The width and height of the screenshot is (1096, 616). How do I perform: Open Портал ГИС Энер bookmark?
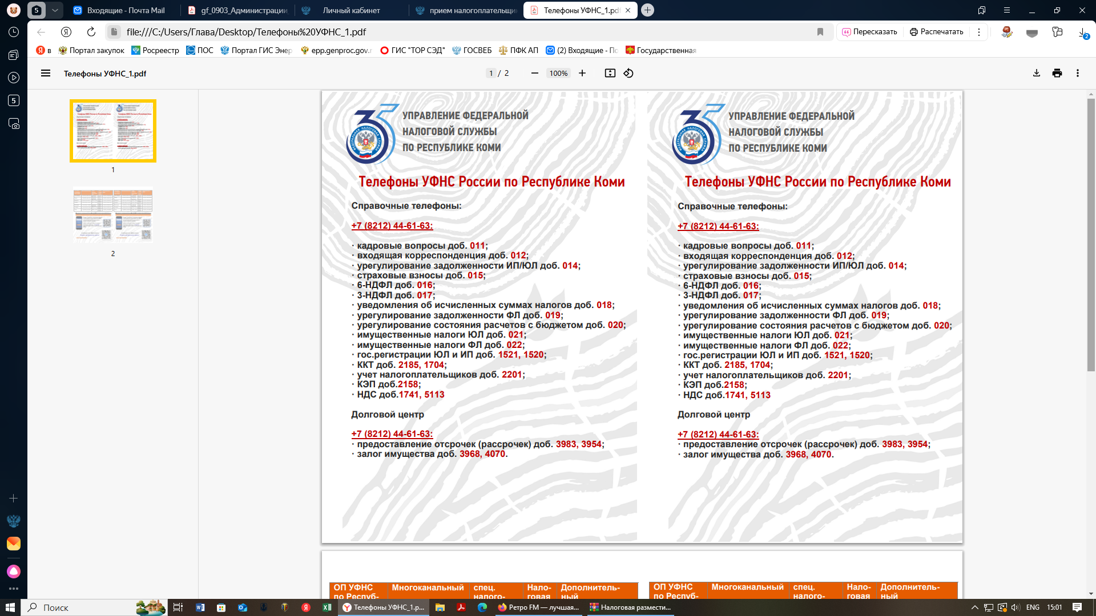[x=256, y=50]
